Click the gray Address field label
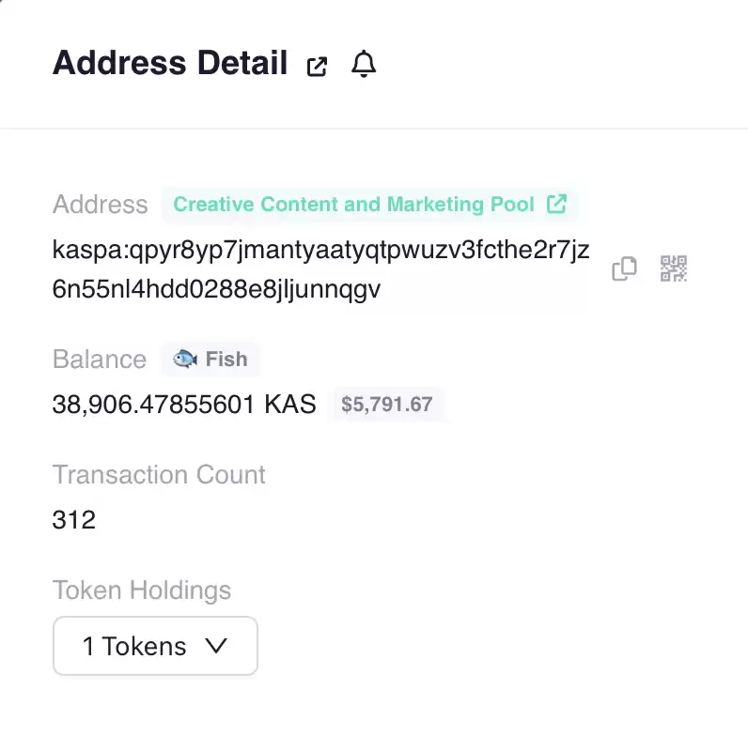 click(101, 205)
